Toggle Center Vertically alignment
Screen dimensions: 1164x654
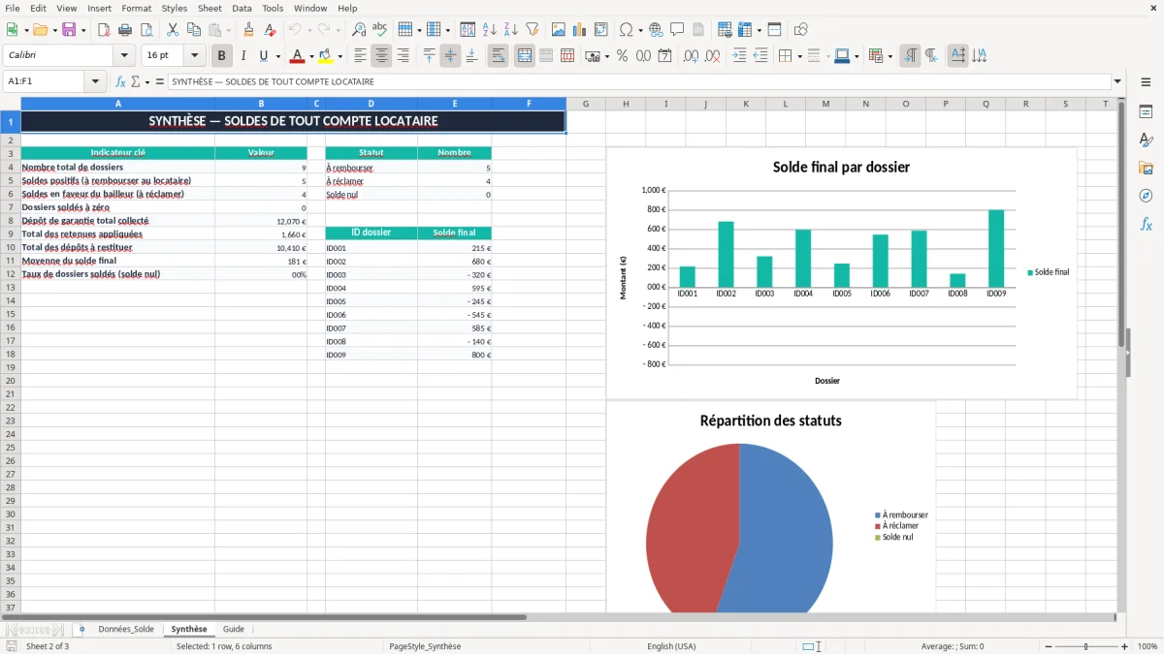point(450,56)
